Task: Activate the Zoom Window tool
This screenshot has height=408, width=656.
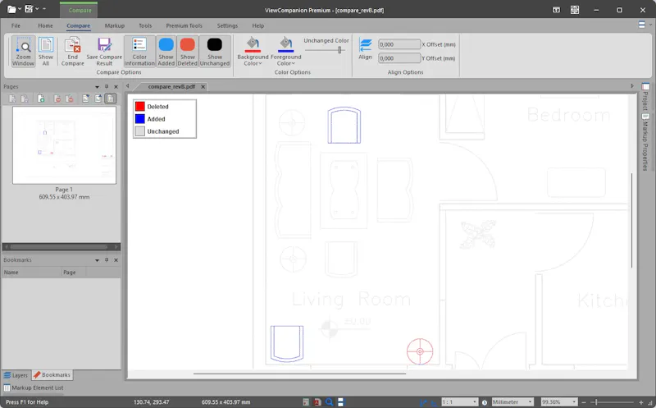Action: click(23, 51)
